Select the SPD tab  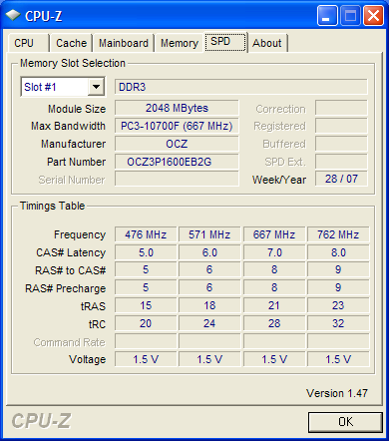click(x=225, y=42)
